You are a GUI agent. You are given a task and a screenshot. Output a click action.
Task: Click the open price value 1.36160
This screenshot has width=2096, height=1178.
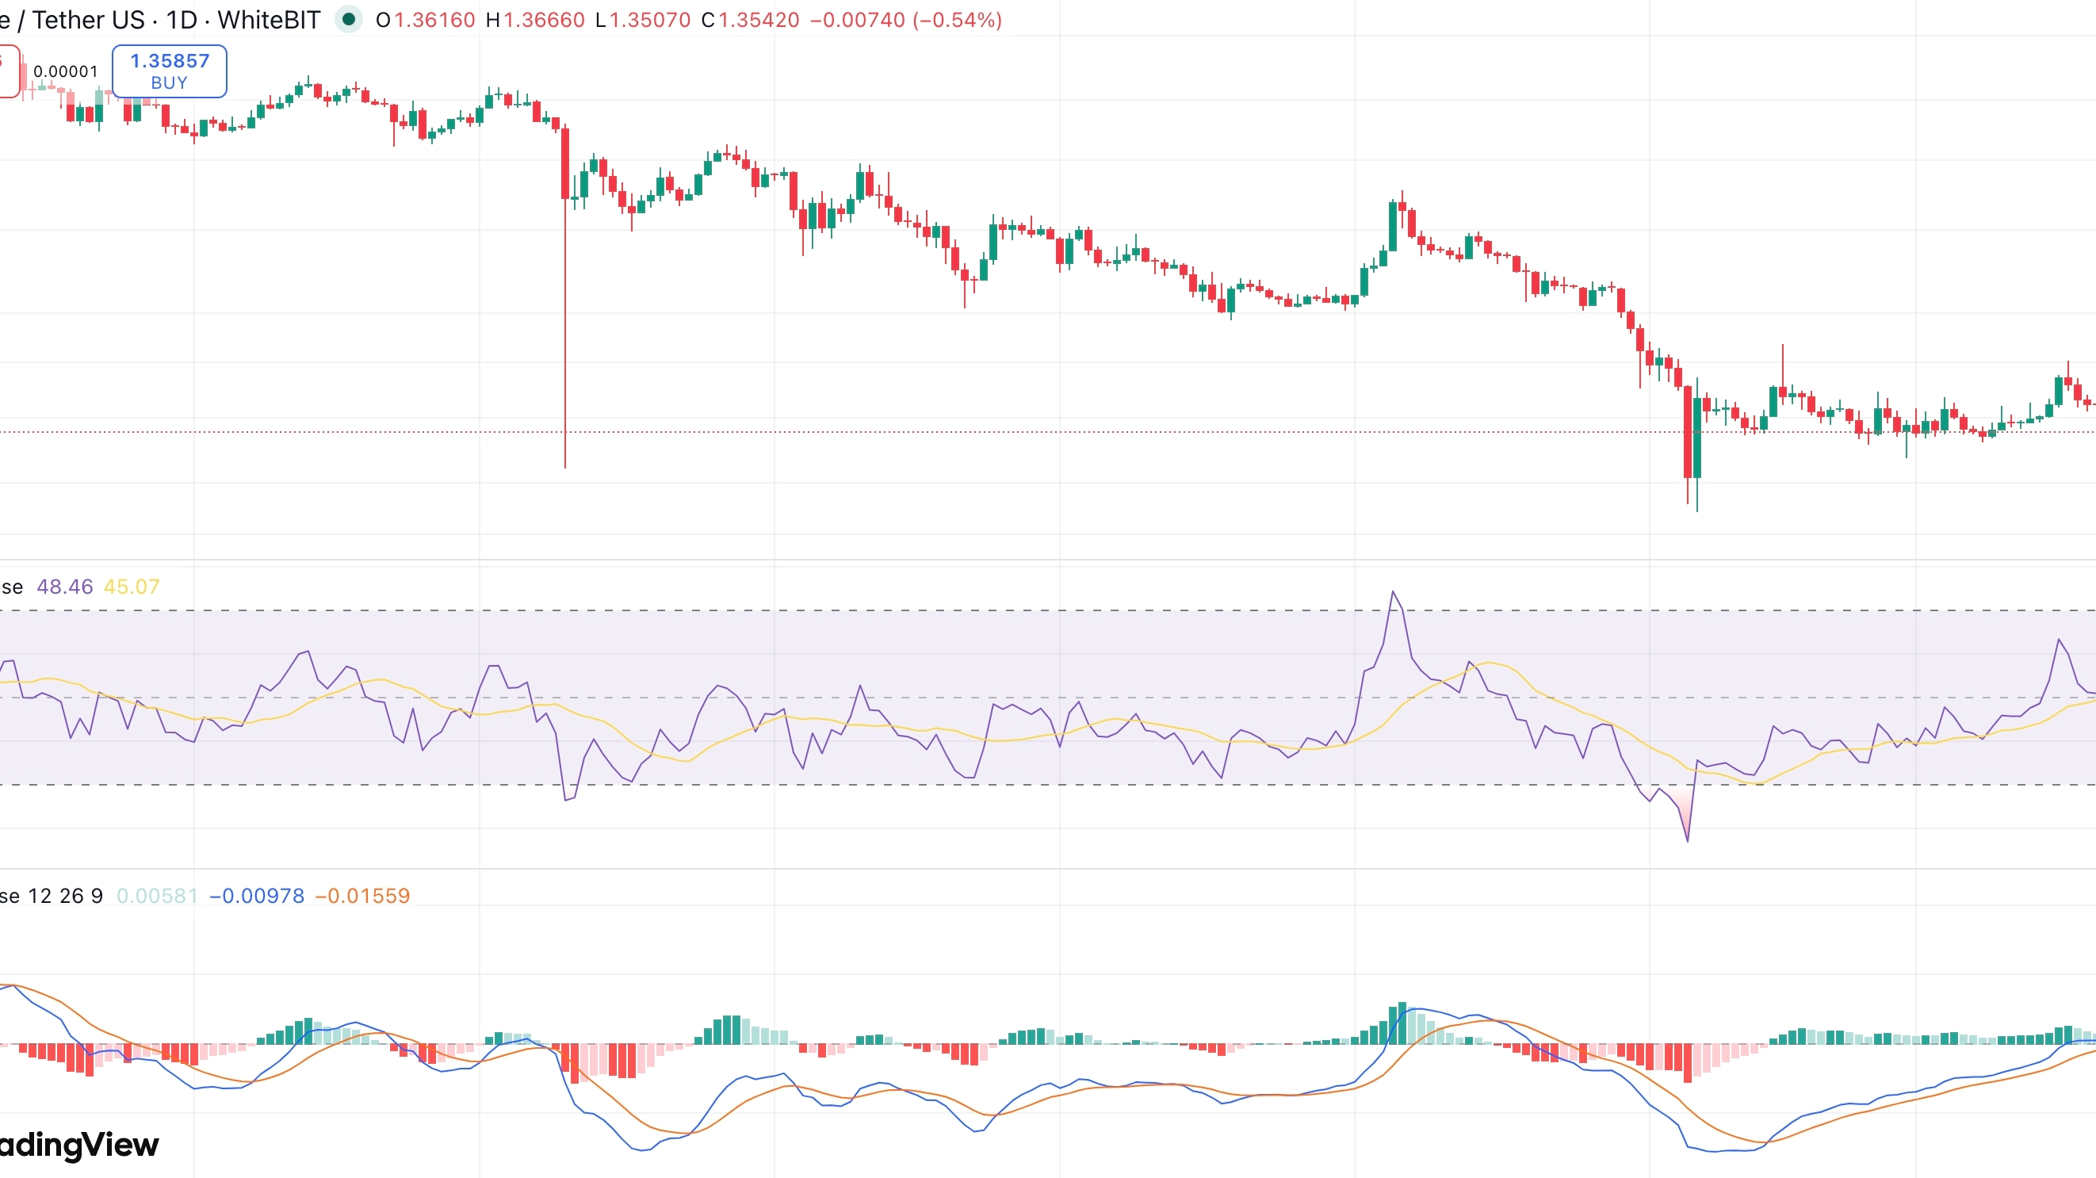[x=434, y=20]
